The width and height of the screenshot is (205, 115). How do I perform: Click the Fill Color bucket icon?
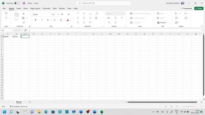(x=61, y=20)
